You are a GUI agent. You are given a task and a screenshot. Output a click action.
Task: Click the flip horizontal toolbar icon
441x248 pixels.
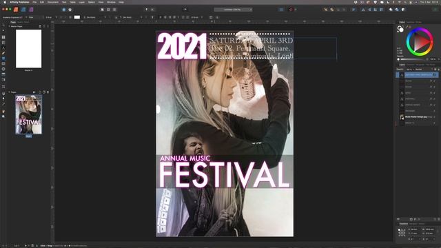click(363, 9)
